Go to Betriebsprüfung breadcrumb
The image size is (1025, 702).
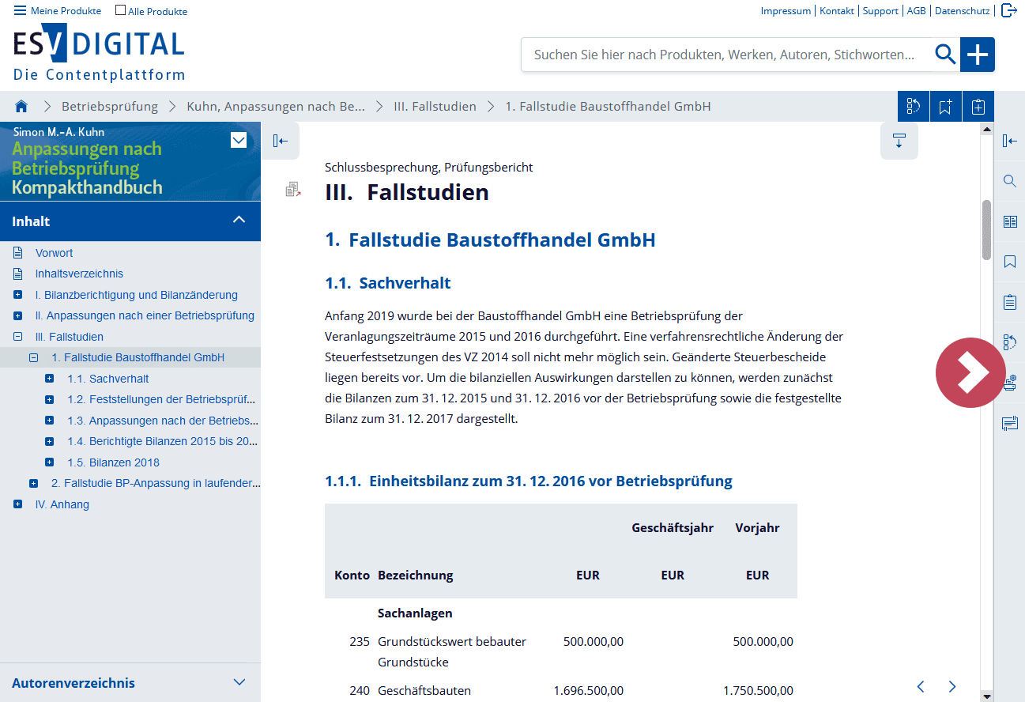(110, 106)
